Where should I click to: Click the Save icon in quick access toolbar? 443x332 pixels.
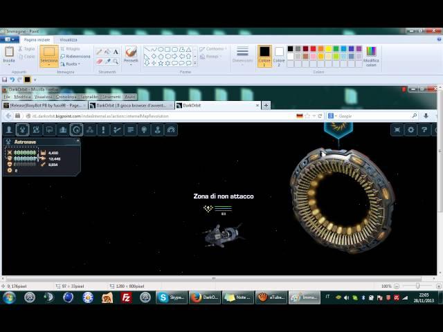(x=5, y=80)
